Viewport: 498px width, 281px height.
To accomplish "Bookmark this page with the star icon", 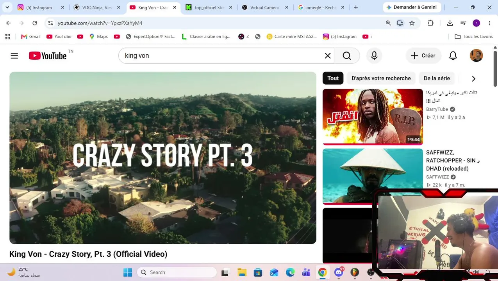I will [412, 23].
